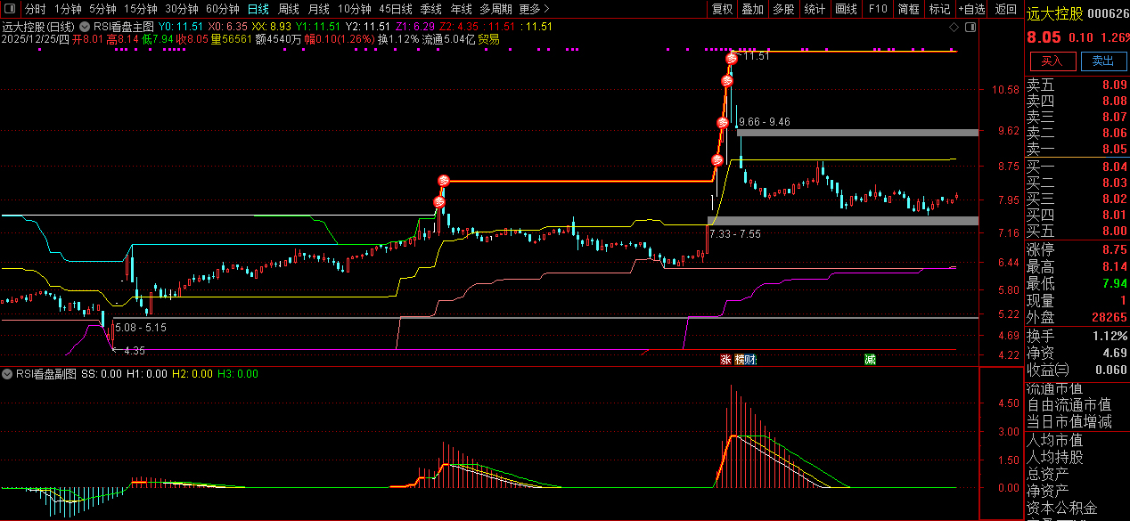
Task: Open F10 company information
Action: tap(878, 9)
